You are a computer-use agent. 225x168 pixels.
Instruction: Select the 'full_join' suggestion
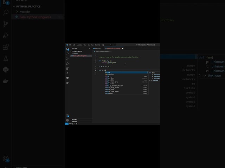click(126, 78)
